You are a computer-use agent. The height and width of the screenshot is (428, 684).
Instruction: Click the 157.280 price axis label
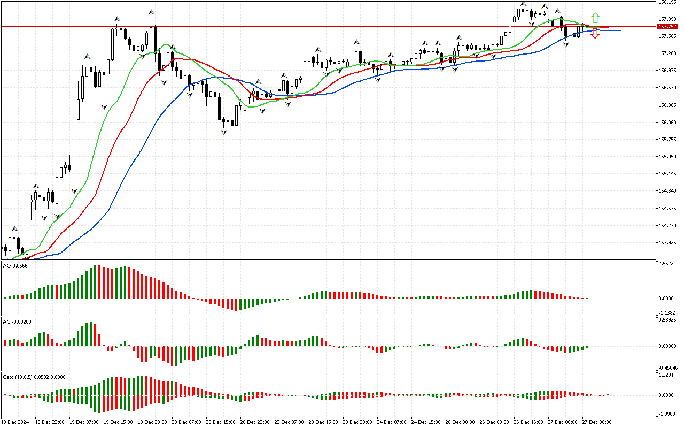[668, 53]
